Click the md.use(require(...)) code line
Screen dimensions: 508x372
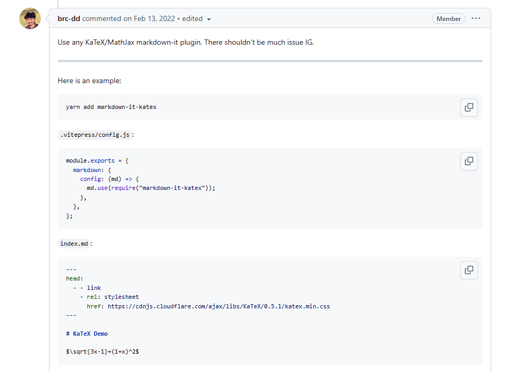[151, 188]
